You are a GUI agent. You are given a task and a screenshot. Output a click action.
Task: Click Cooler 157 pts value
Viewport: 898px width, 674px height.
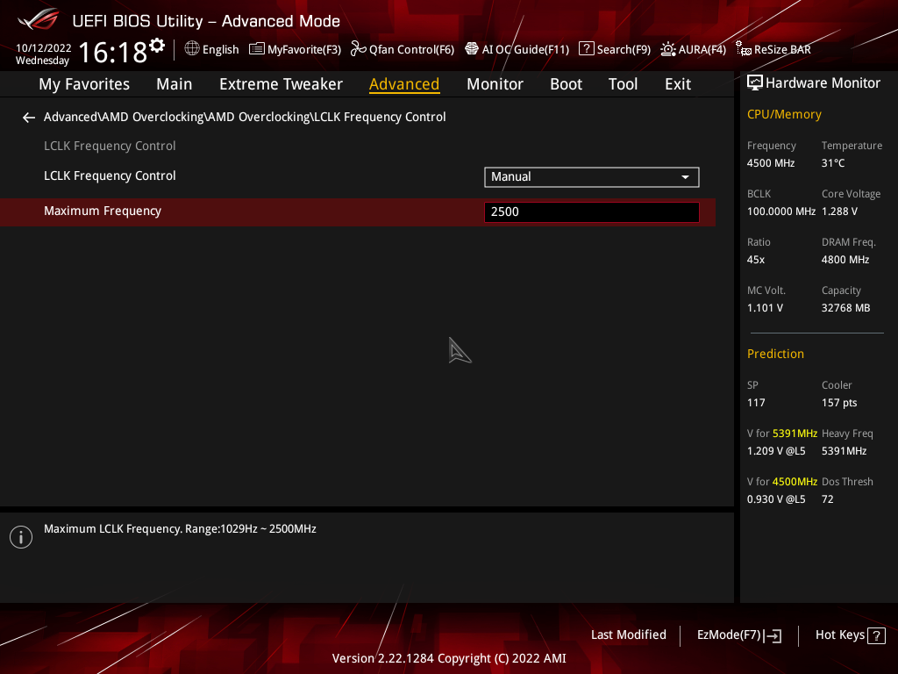click(839, 403)
